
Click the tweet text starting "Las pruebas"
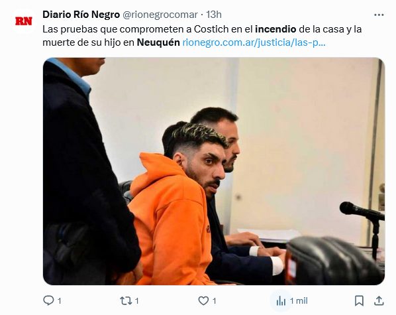[x=202, y=36]
